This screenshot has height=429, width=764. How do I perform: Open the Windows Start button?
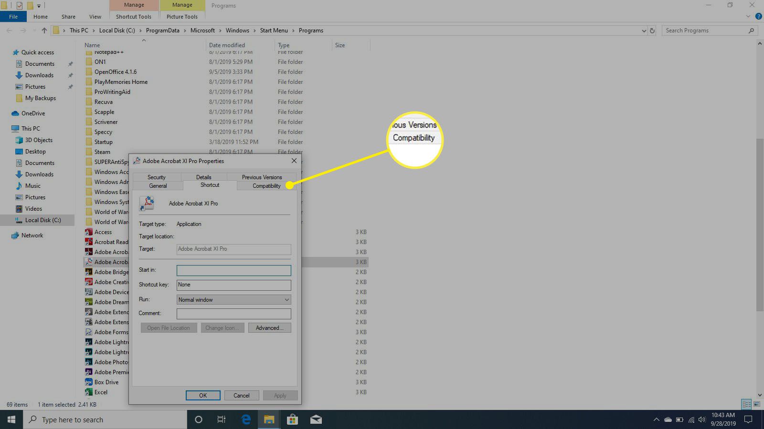tap(11, 419)
